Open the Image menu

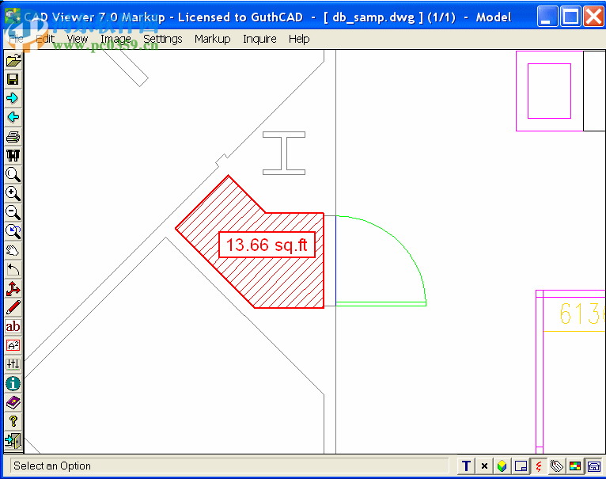(116, 39)
